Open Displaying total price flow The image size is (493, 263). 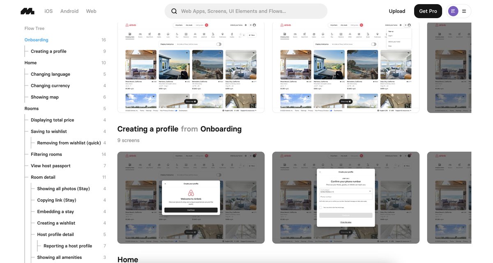(x=53, y=120)
